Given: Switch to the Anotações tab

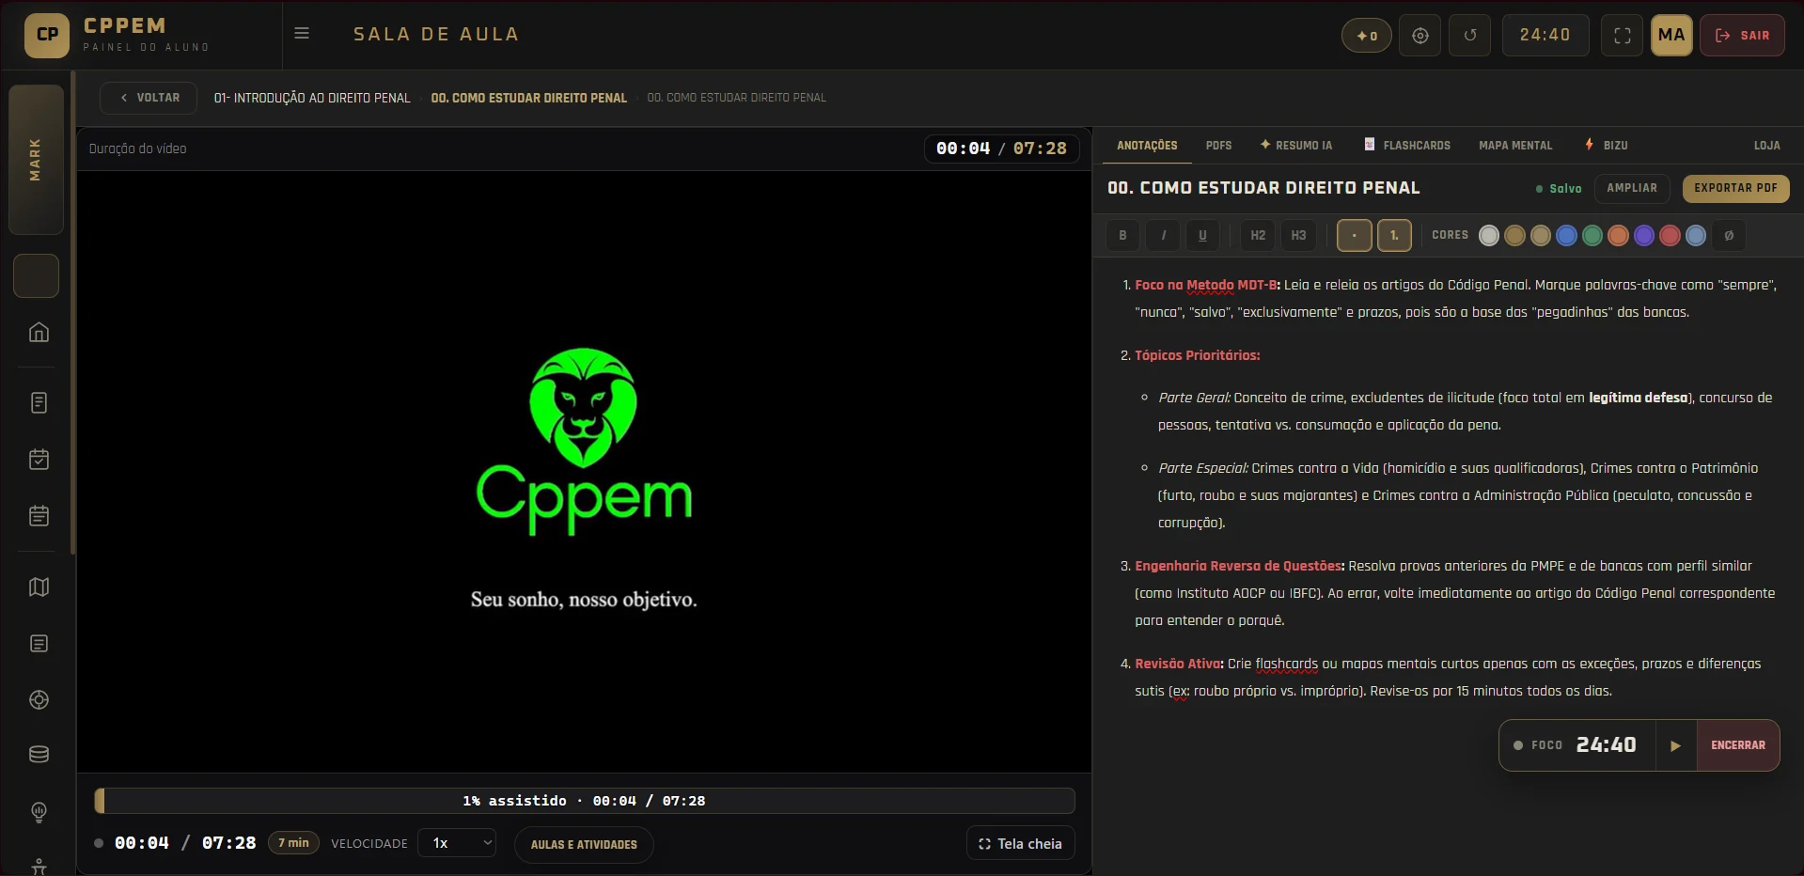Looking at the screenshot, I should pos(1147,146).
